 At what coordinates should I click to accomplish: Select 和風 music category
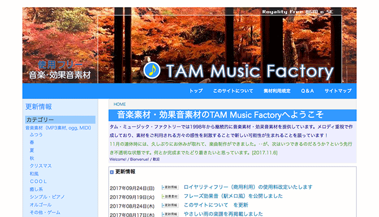[x=34, y=174]
